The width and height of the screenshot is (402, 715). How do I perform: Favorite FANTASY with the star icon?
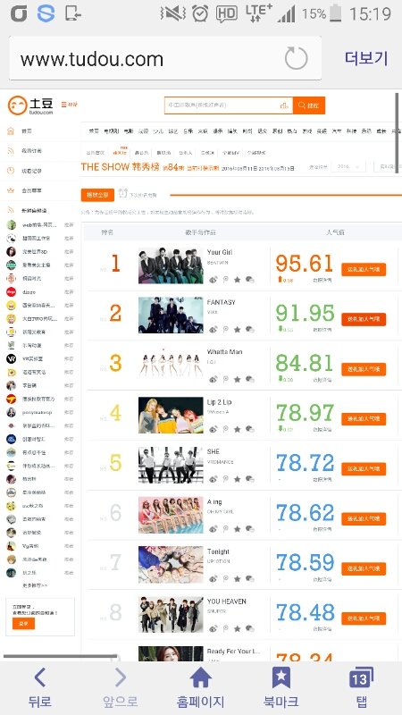tap(238, 329)
